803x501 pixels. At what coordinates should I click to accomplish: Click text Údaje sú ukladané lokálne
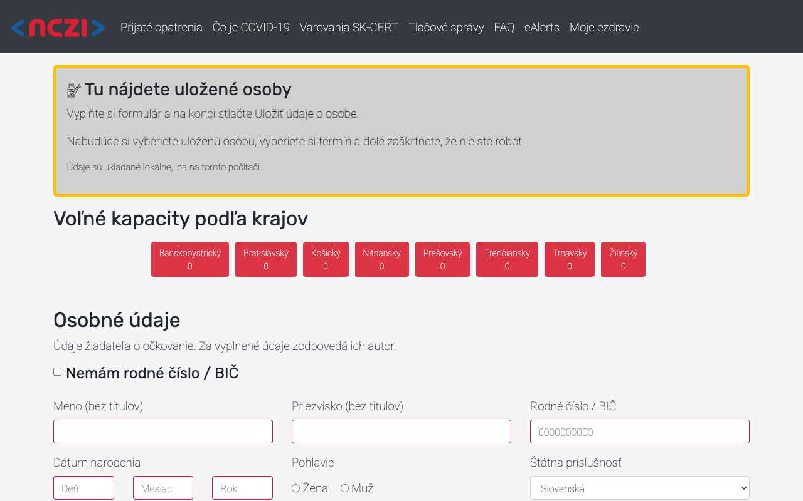[119, 167]
